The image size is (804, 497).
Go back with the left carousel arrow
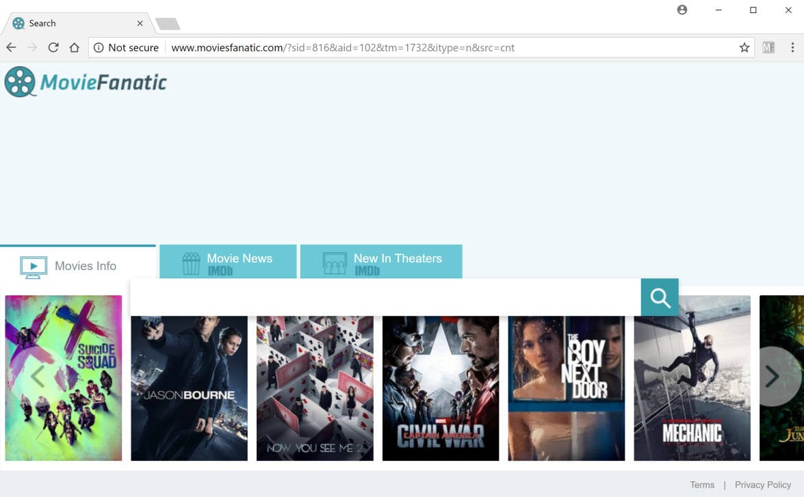(x=38, y=377)
